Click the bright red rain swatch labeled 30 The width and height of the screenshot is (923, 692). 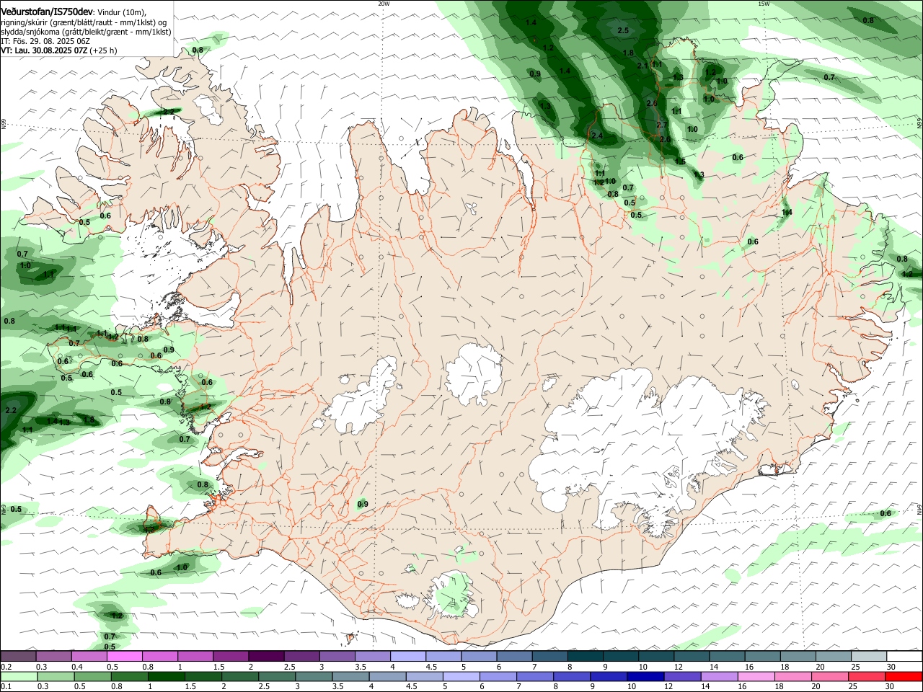[904, 676]
